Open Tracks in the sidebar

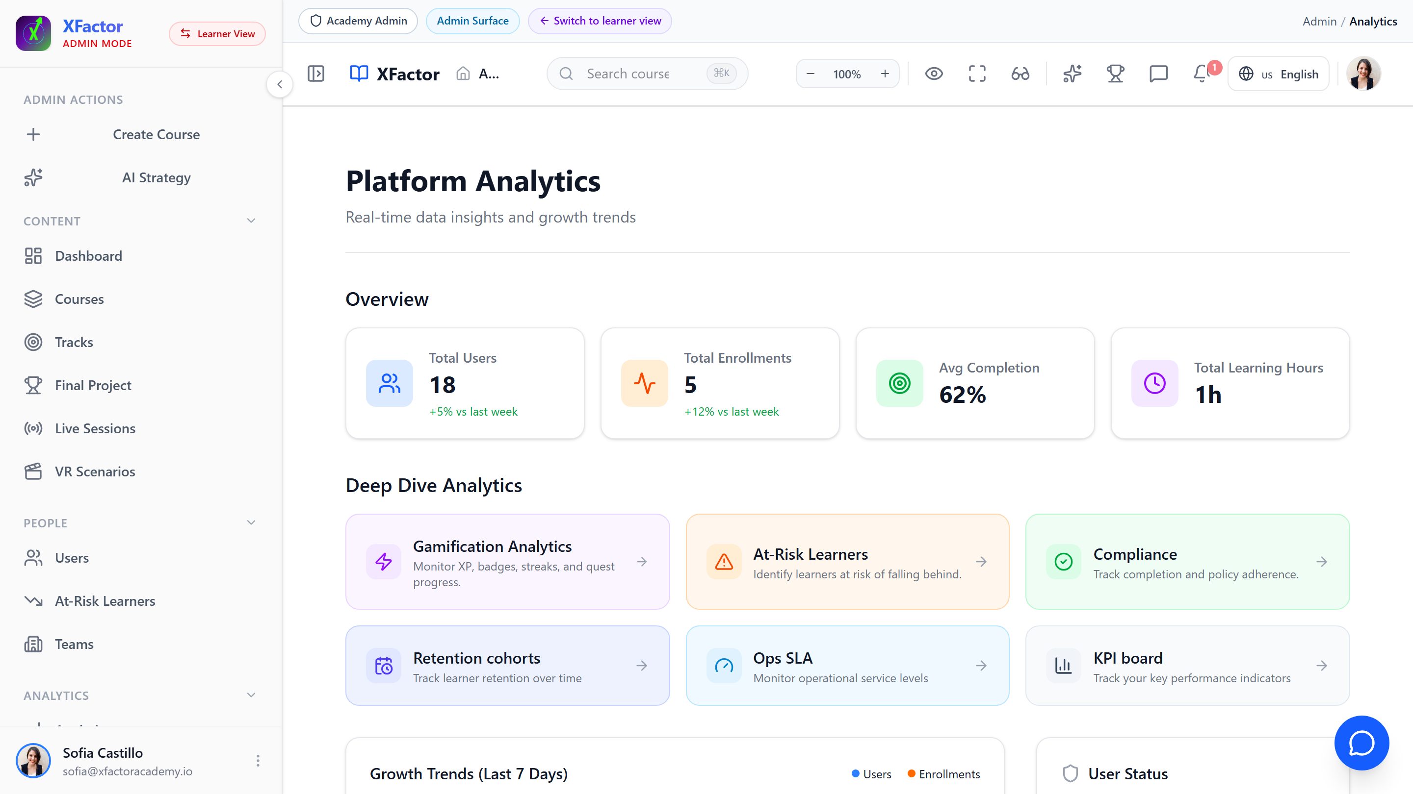pos(141,343)
